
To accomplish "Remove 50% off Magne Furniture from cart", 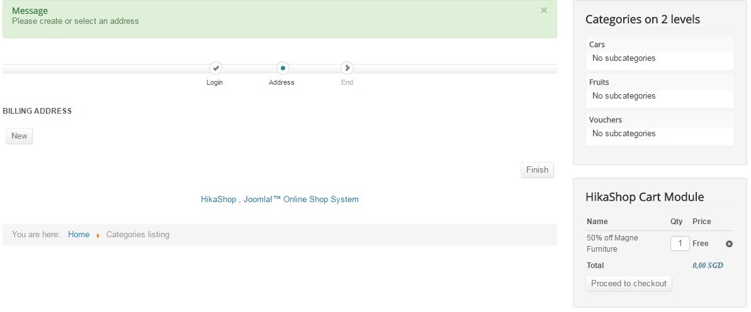I will (729, 244).
